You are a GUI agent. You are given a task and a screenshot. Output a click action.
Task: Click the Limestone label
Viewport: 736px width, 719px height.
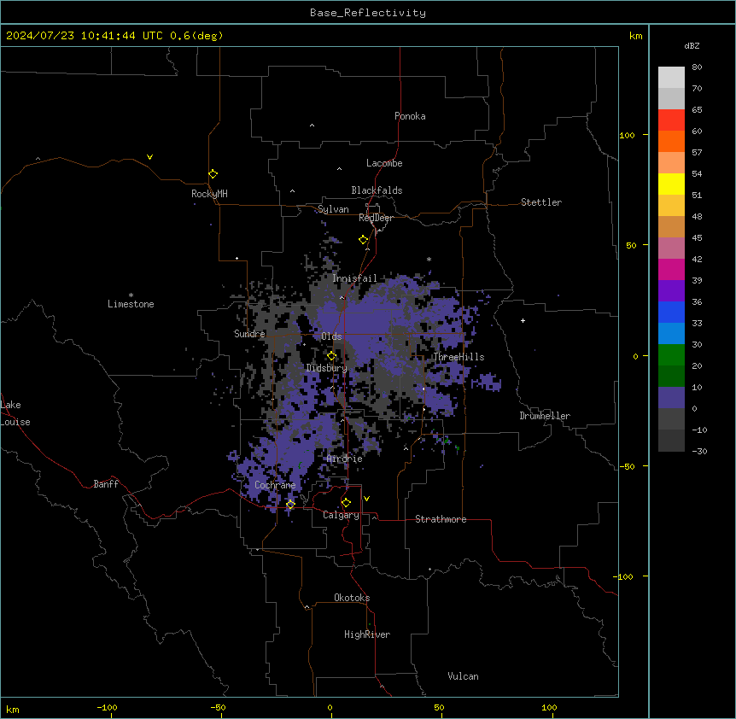[x=131, y=304]
